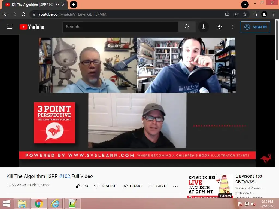Open the network tray icon
The height and width of the screenshot is (209, 279).
(x=247, y=204)
